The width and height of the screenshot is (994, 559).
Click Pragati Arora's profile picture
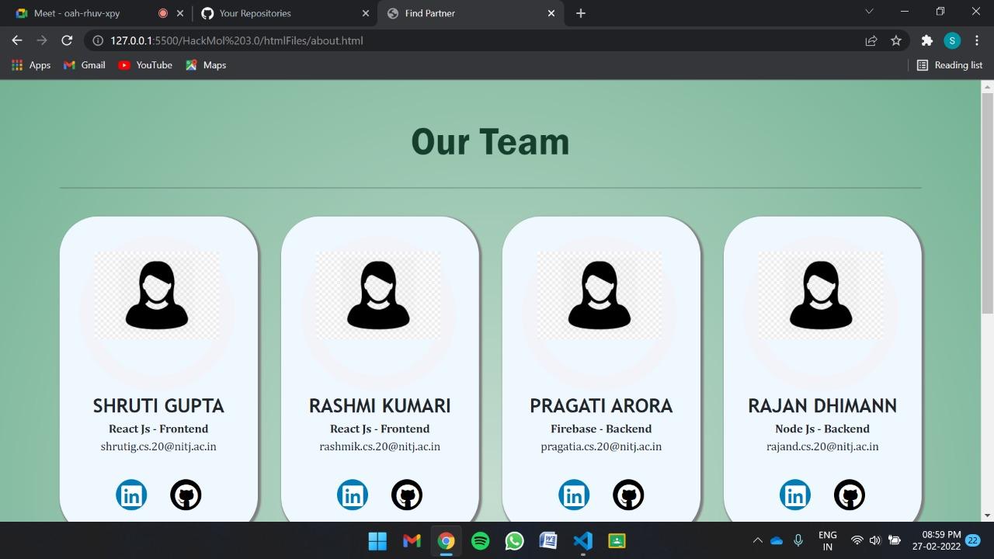600,296
